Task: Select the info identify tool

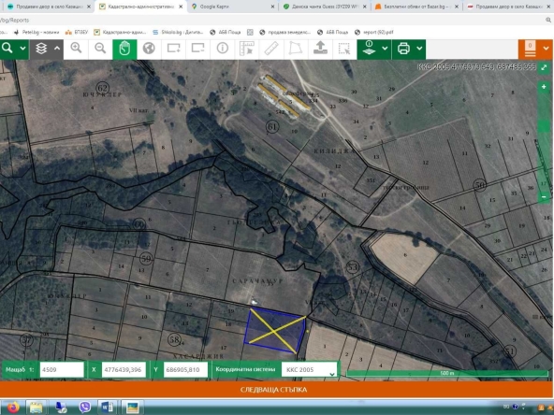Action: tap(222, 49)
